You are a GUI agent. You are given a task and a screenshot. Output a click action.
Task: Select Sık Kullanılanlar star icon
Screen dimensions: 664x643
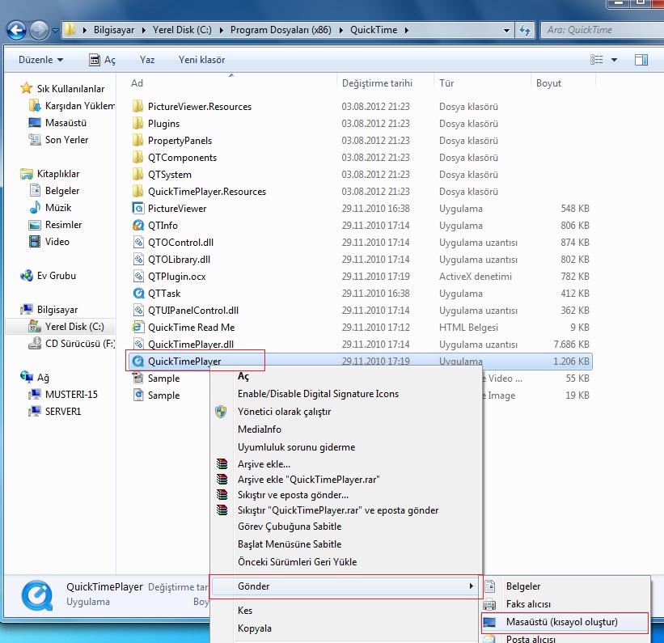tap(26, 88)
